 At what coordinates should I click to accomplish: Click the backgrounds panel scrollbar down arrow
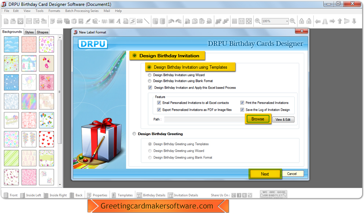pyautogui.click(x=60, y=185)
